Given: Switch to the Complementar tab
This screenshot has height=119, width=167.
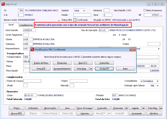Looking at the screenshot, I should pos(26,25).
